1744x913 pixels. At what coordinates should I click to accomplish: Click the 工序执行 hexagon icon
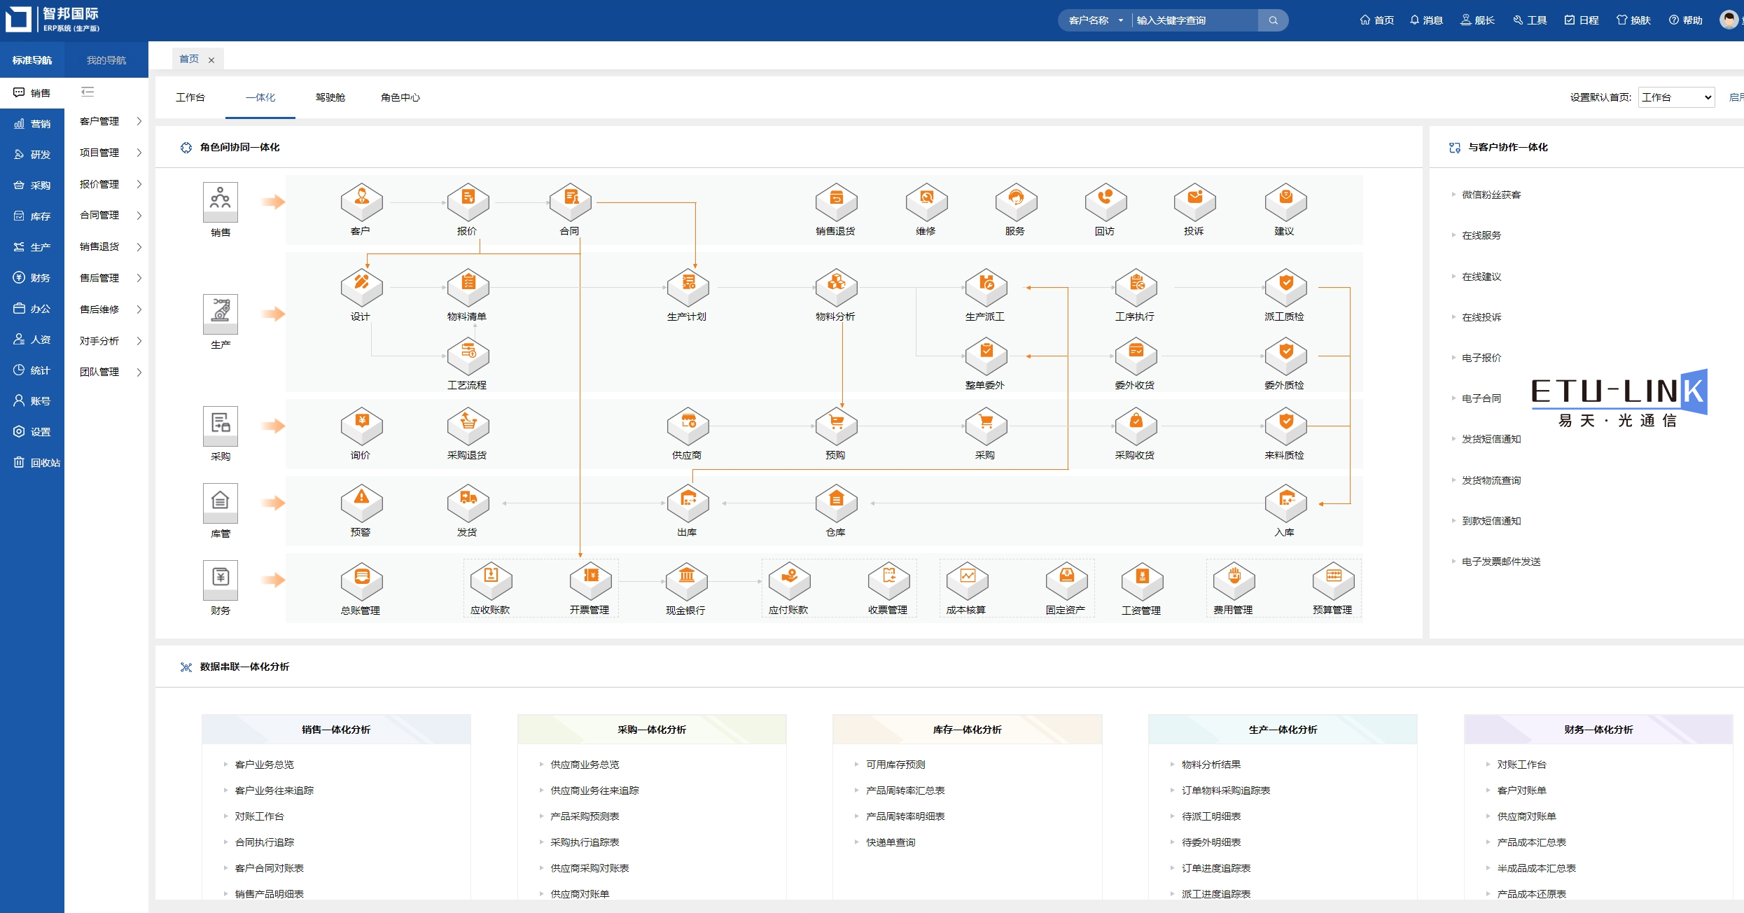[1136, 287]
